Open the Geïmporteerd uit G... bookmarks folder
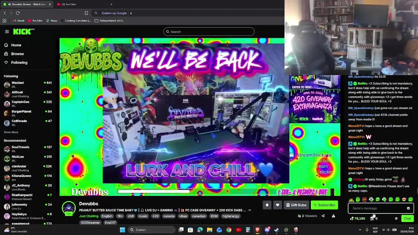The height and width of the screenshot is (235, 418). click(x=109, y=21)
